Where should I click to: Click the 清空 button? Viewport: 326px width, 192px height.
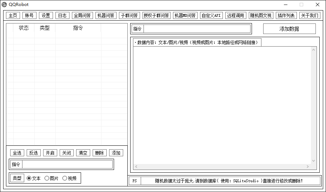click(83, 153)
